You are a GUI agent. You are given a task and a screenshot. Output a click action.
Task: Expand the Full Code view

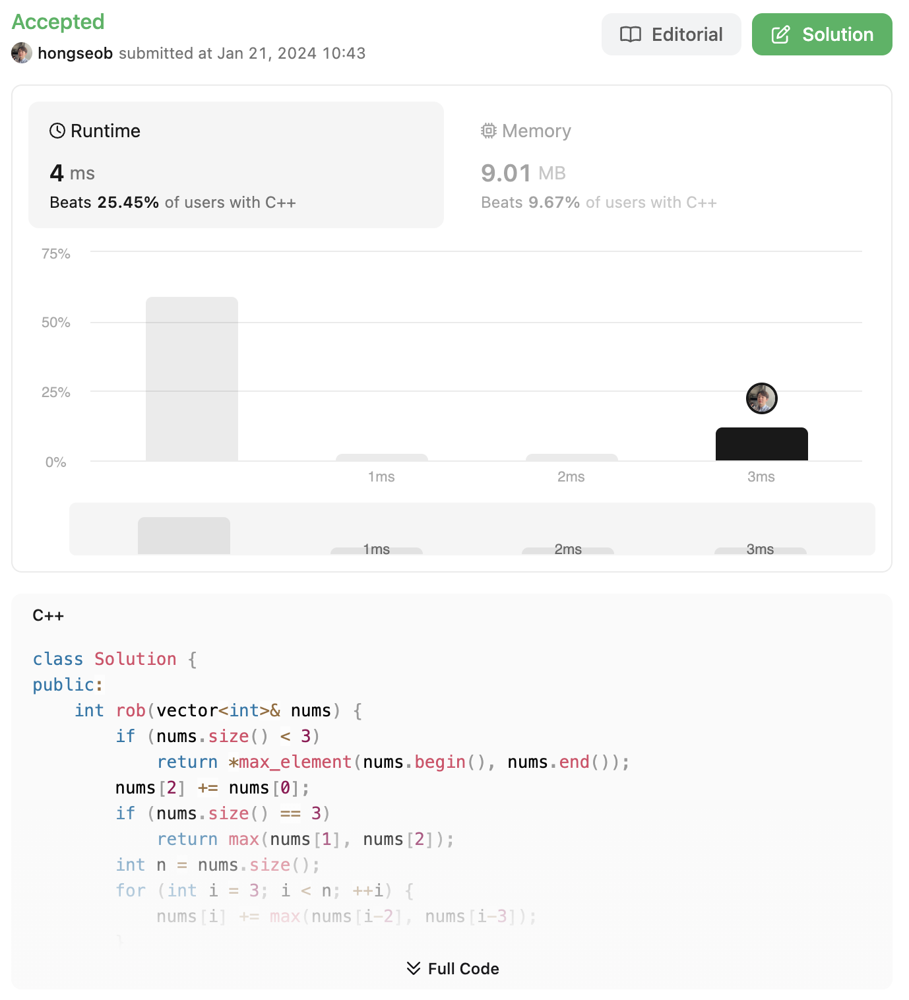(x=453, y=968)
